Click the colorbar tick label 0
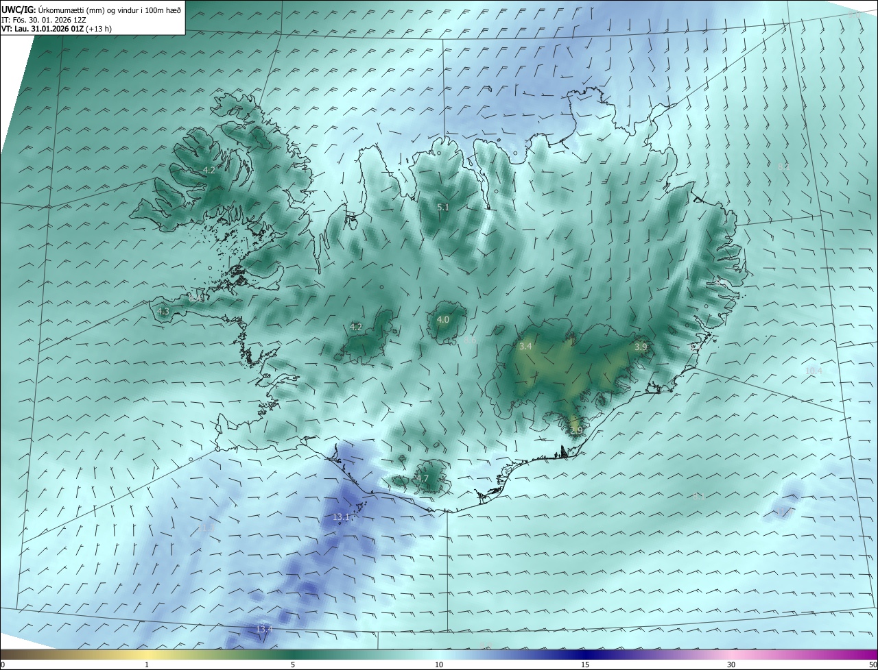The image size is (878, 670). (x=3, y=665)
